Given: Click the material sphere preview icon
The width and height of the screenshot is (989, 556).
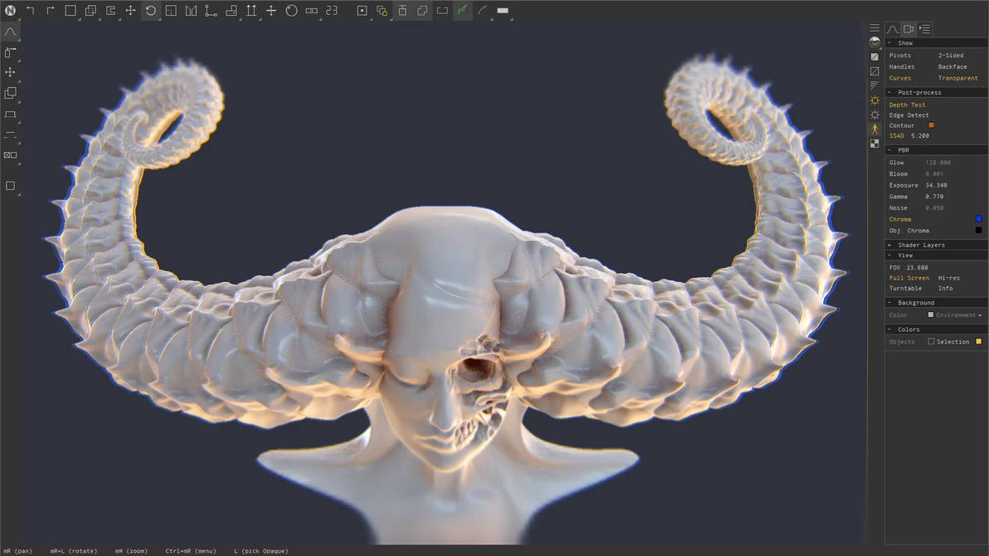Looking at the screenshot, I should (x=875, y=42).
